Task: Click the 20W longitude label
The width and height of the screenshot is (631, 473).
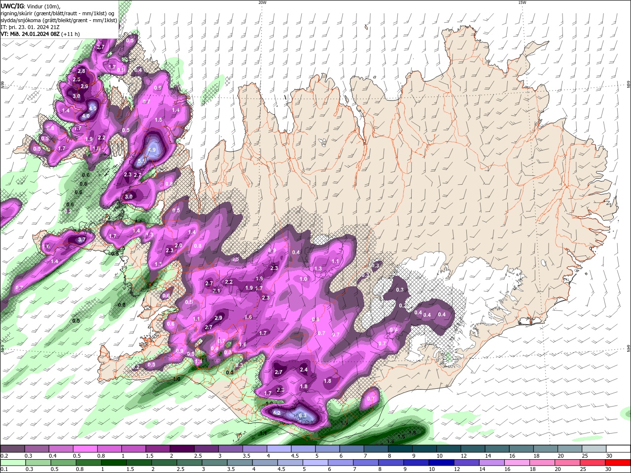Action: [262, 2]
